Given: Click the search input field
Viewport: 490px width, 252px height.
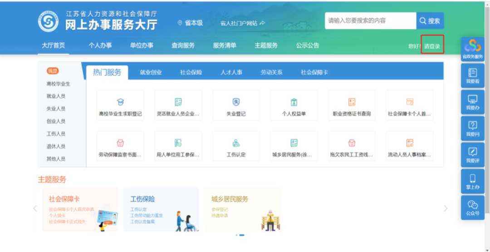Looking at the screenshot, I should pyautogui.click(x=370, y=21).
